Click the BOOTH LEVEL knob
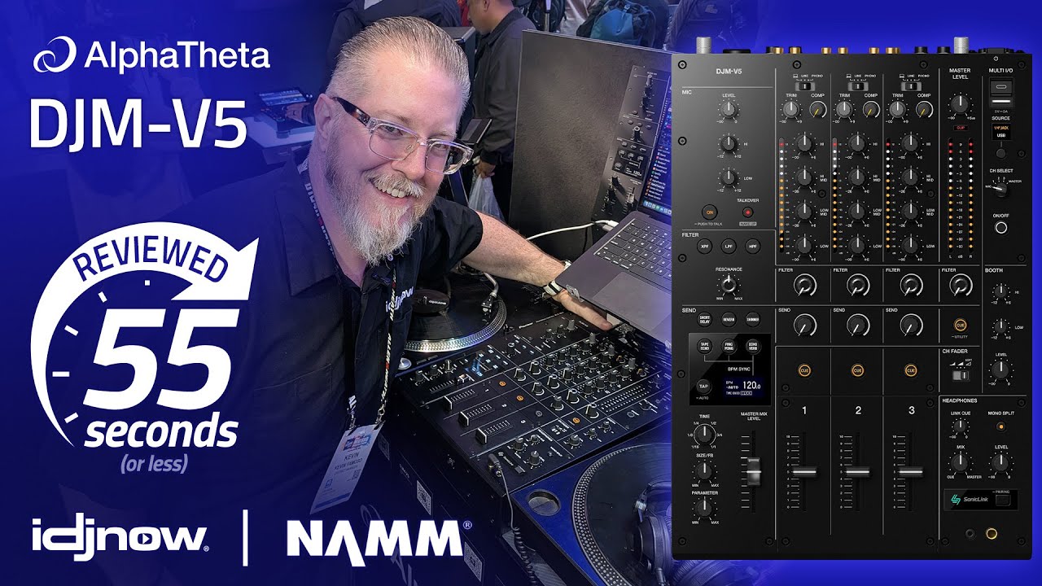 pyautogui.click(x=1000, y=370)
